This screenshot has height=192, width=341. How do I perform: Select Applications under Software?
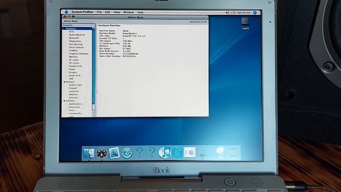pos(75,104)
